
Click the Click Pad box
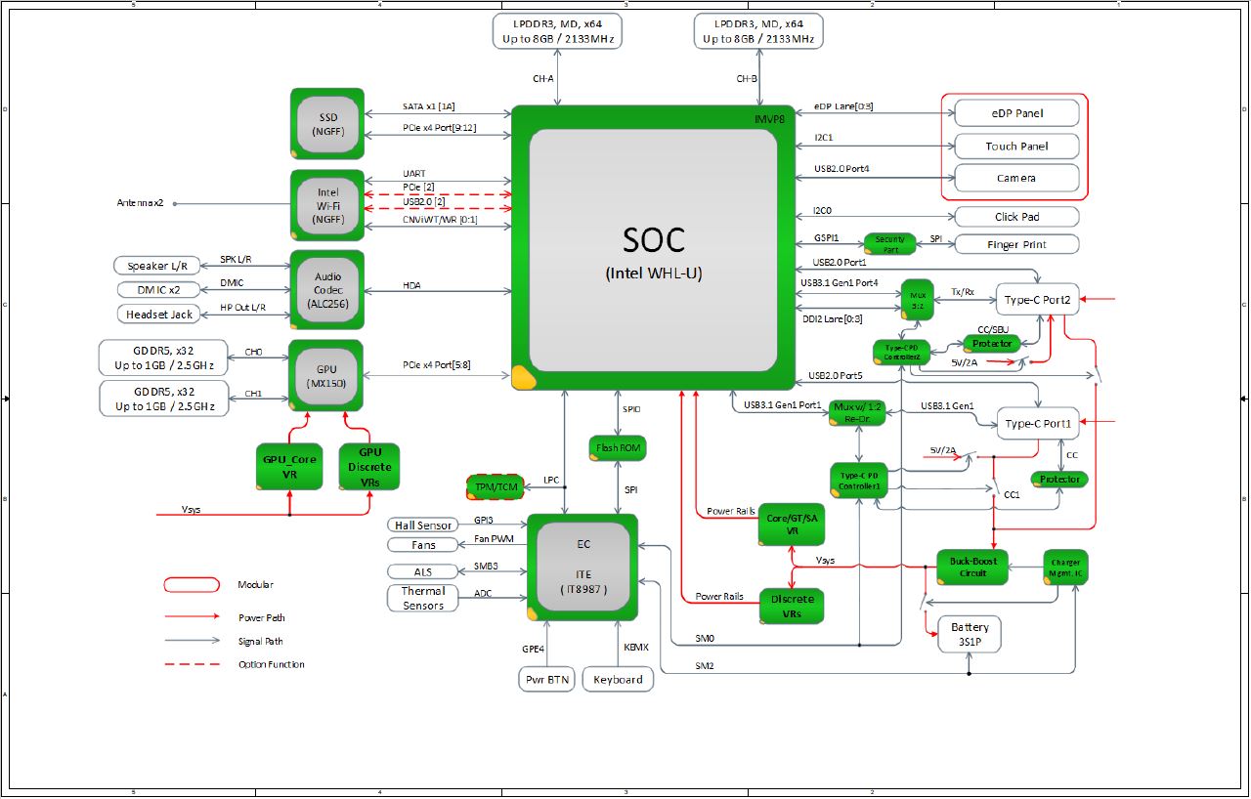[1016, 217]
